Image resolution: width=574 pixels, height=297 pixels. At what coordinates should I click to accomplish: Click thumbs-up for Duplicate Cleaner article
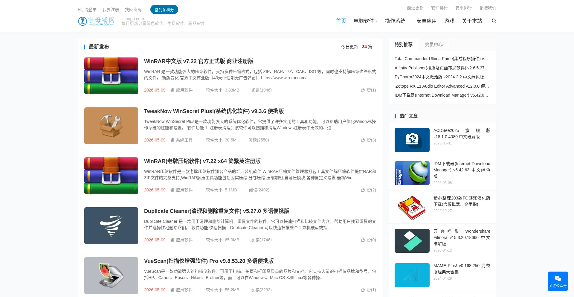pos(363,240)
